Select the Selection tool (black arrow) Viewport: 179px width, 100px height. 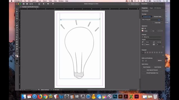click(x=17, y=9)
